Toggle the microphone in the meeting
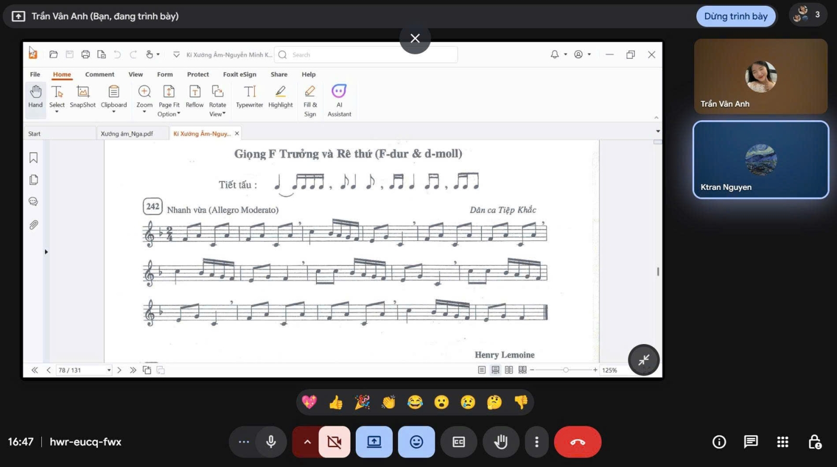The height and width of the screenshot is (467, 837). coord(271,442)
